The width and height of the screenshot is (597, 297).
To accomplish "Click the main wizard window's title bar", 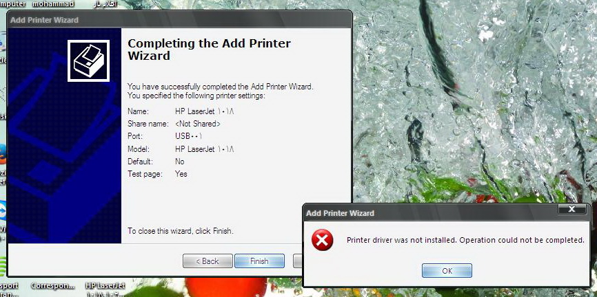I will pyautogui.click(x=179, y=20).
